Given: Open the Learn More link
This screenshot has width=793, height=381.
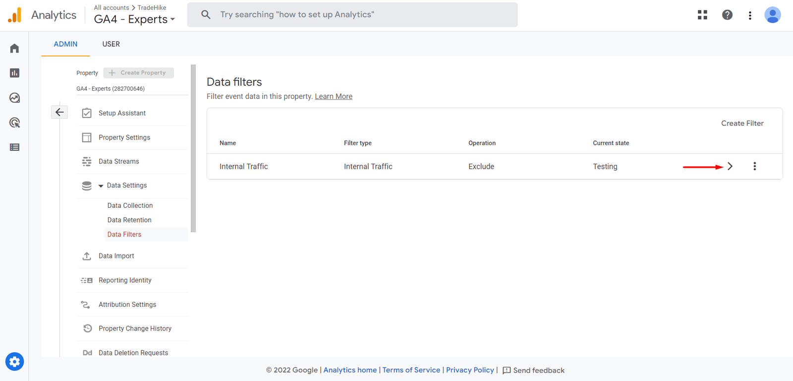Looking at the screenshot, I should pyautogui.click(x=334, y=96).
